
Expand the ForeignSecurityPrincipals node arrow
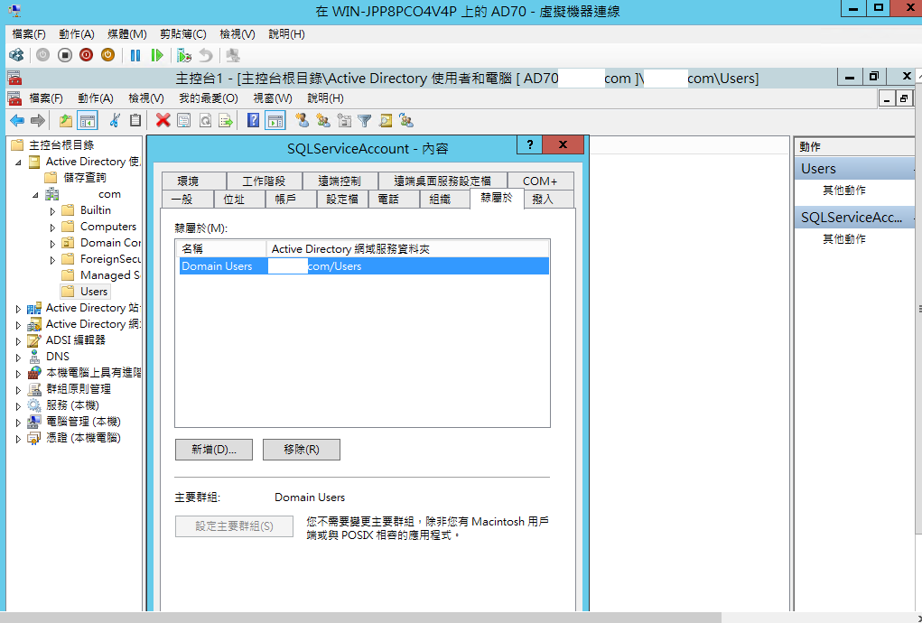coord(52,260)
